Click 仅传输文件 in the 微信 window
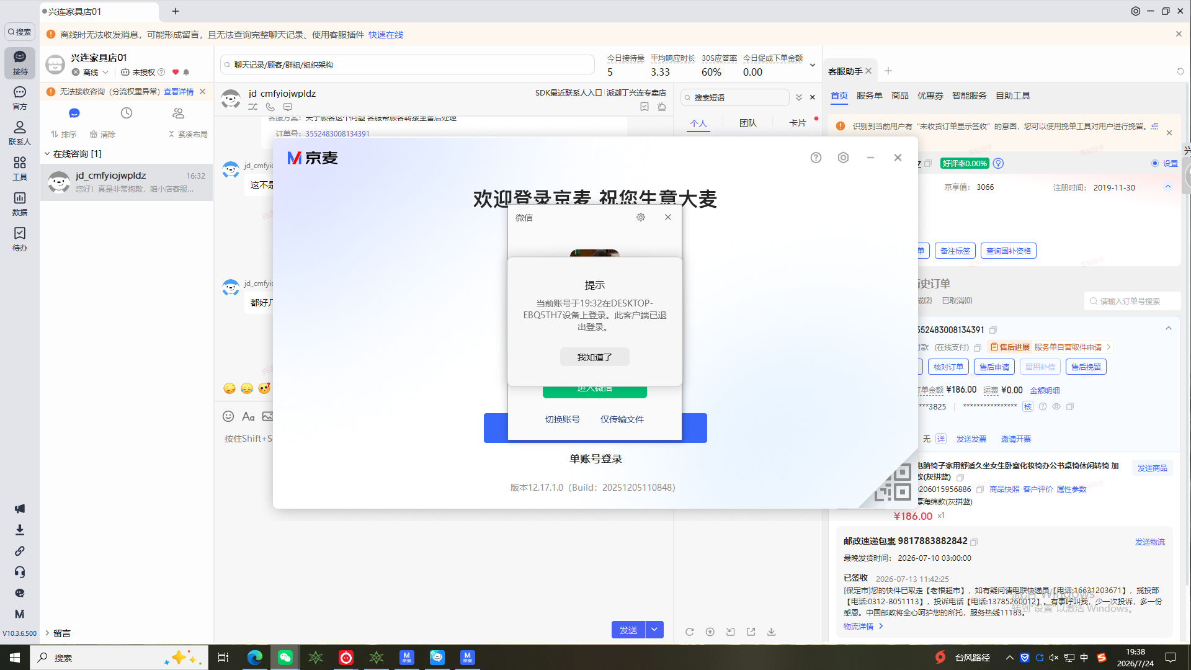Viewport: 1191px width, 670px height. 622,419
